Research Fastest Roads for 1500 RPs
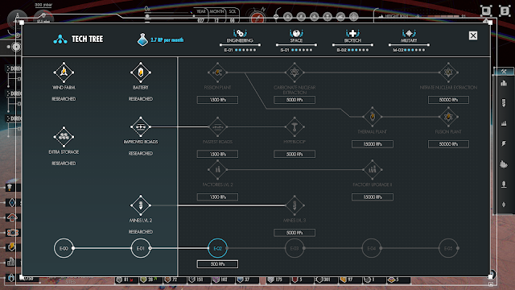The image size is (515, 290). [217, 154]
